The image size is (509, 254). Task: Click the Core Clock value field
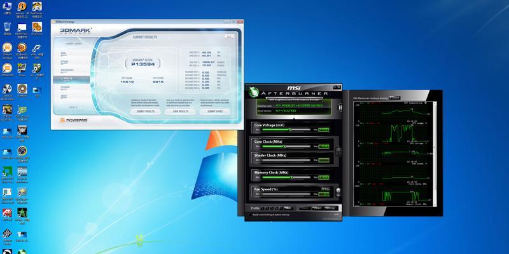(x=324, y=147)
